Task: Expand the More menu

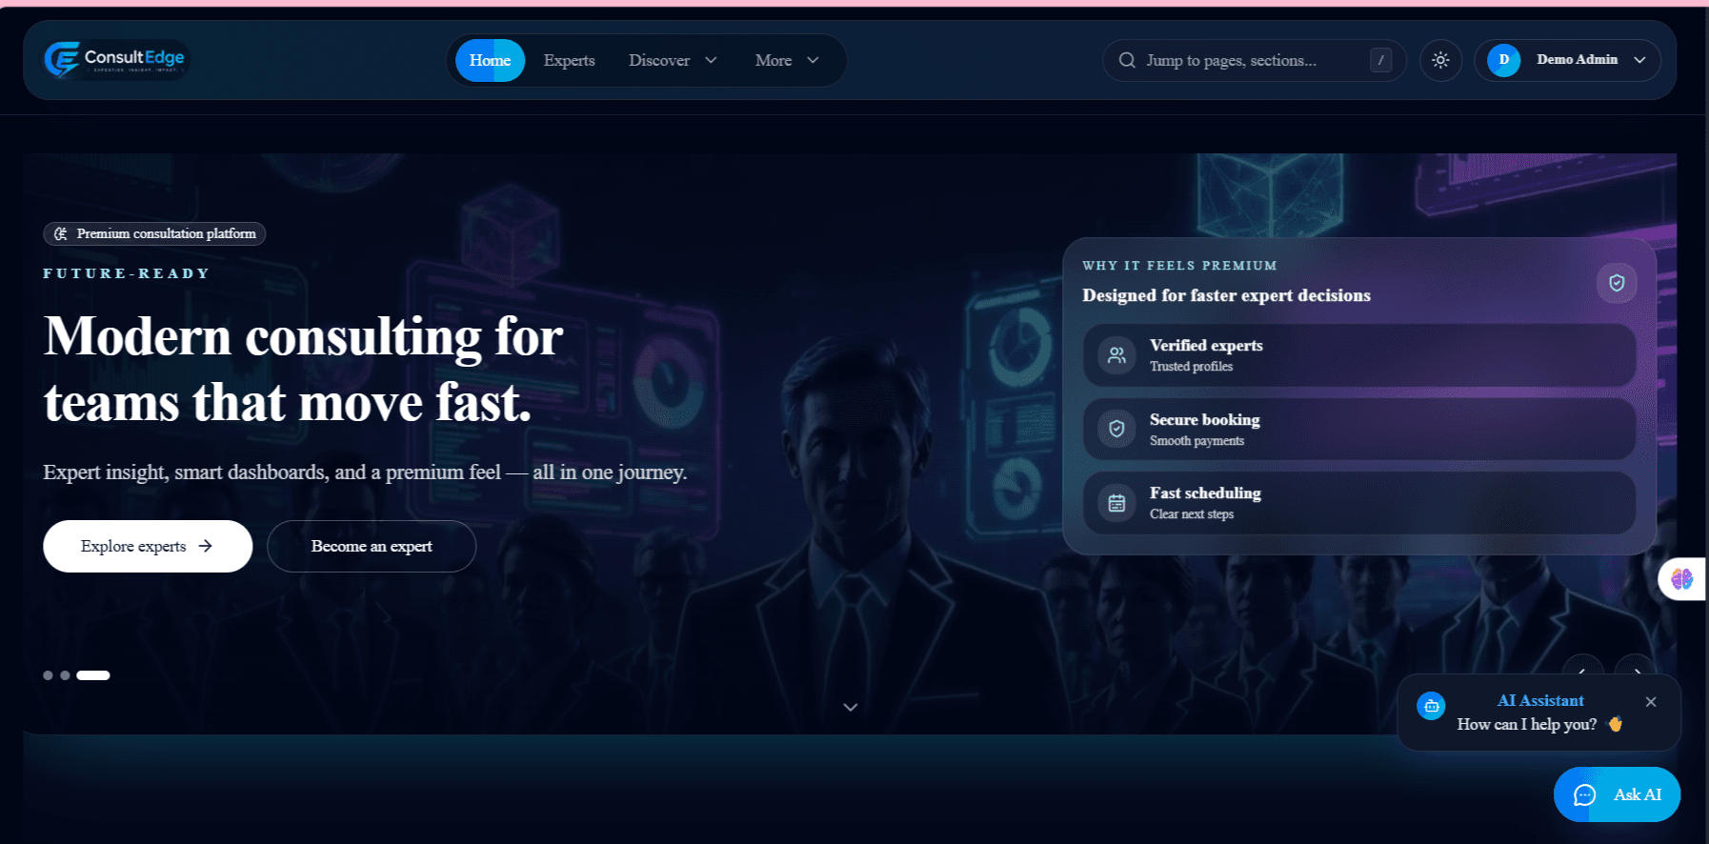Action: click(787, 60)
